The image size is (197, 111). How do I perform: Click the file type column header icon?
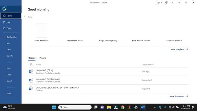(x=31, y=65)
